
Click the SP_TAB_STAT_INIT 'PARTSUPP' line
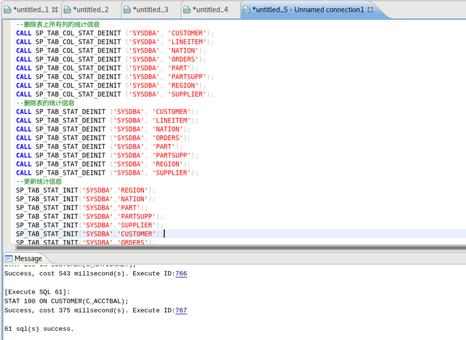(x=89, y=217)
